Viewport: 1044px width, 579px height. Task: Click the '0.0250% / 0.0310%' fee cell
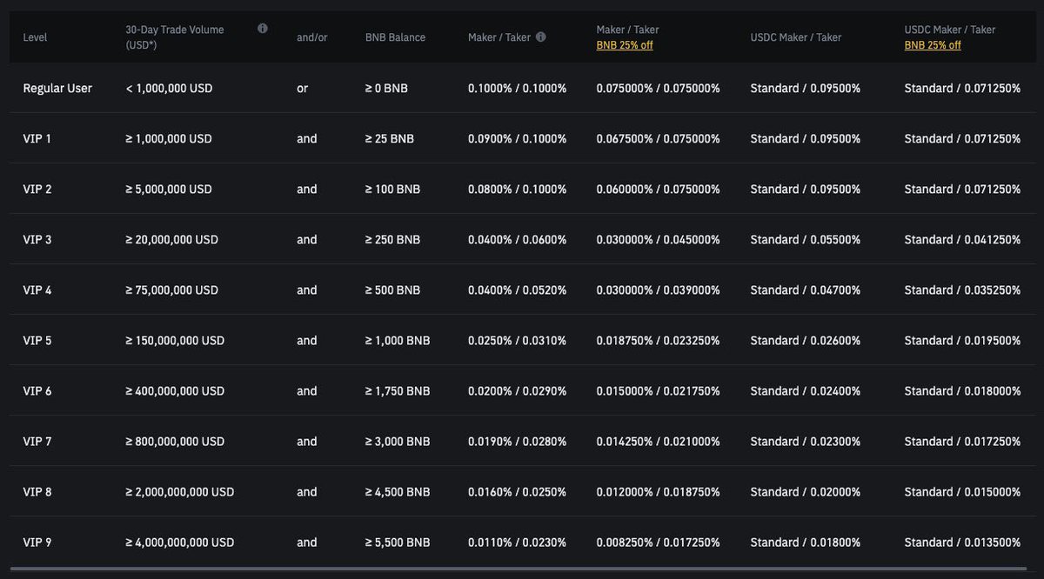[x=518, y=340]
